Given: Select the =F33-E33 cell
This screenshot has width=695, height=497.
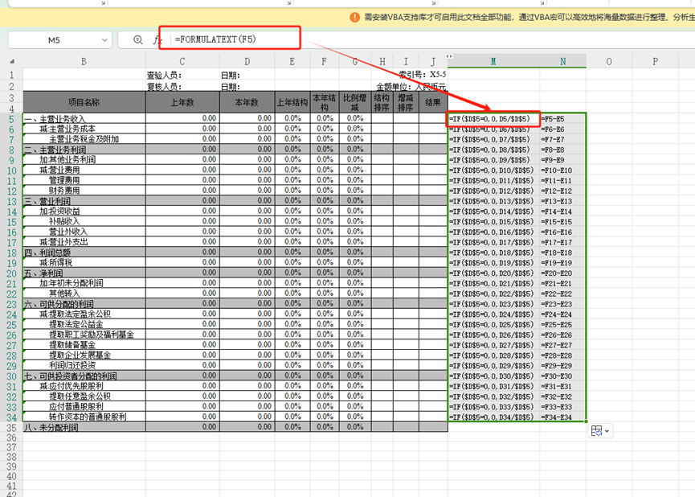Looking at the screenshot, I should (563, 407).
